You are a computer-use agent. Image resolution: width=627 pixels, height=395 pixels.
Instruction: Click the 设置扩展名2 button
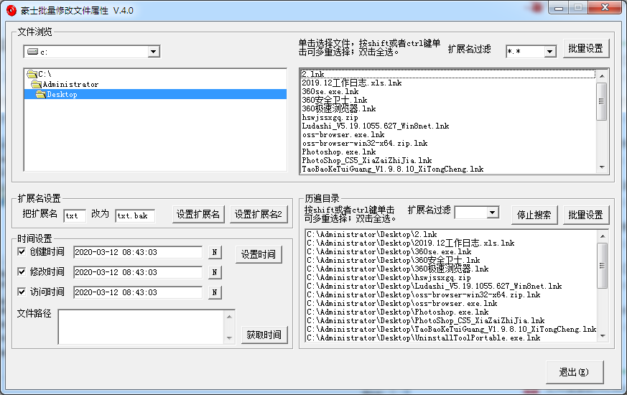(259, 214)
